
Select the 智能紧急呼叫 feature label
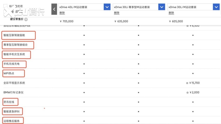(x=11, y=112)
